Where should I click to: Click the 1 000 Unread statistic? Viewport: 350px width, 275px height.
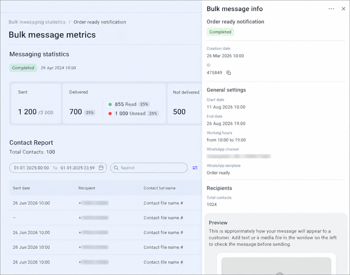[130, 114]
